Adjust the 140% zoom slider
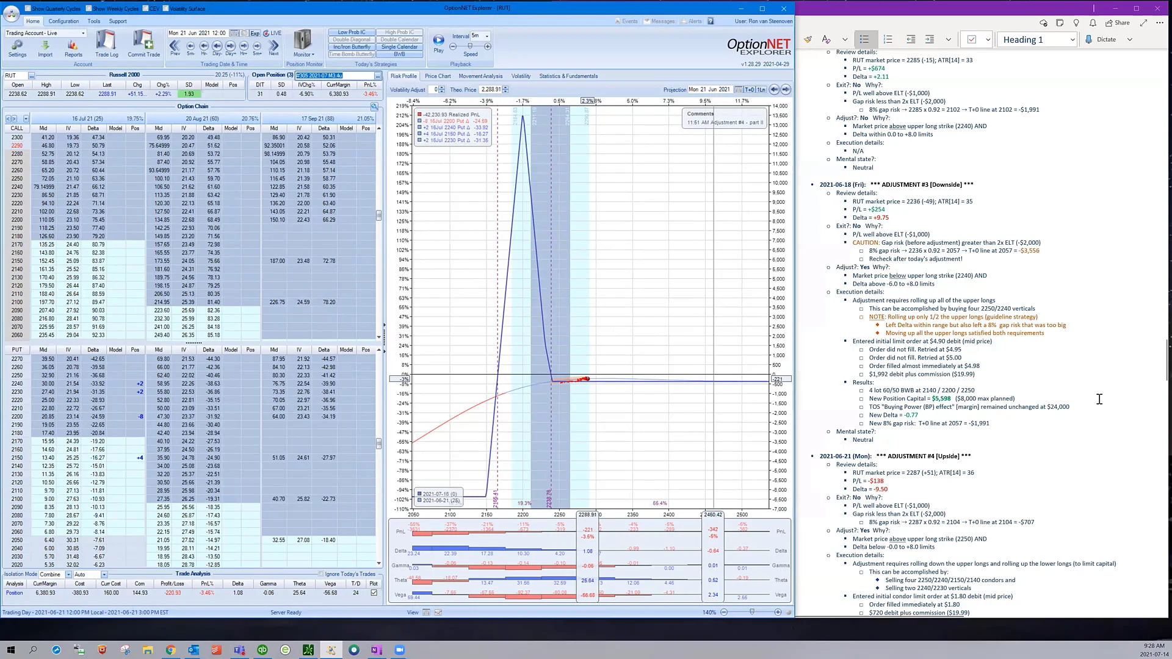Screen dimensions: 1172x659 (x=751, y=612)
